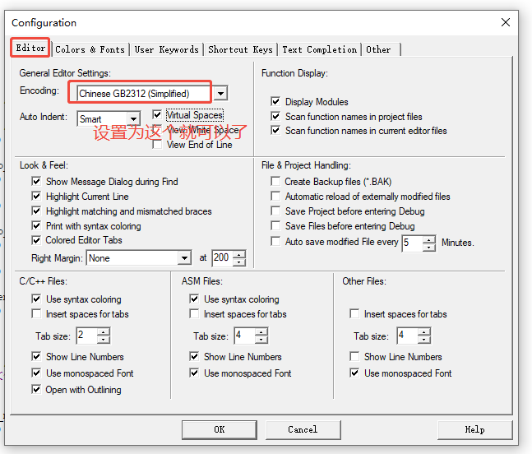Image resolution: width=532 pixels, height=454 pixels.
Task: Expand the Auto Indent dropdown
Action: click(134, 118)
